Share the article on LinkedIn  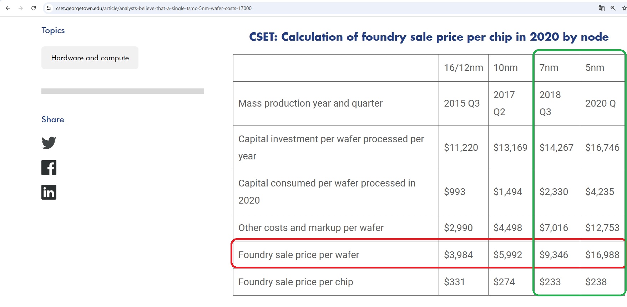coord(49,192)
